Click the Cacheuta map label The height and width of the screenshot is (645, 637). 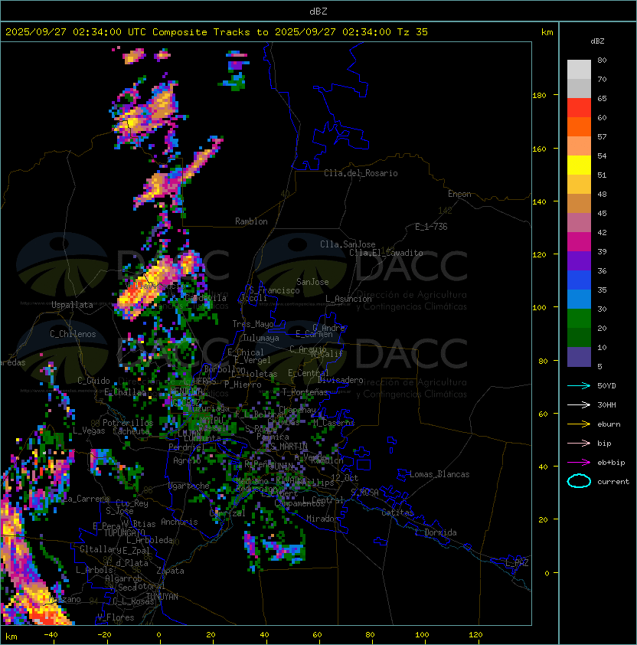(131, 431)
